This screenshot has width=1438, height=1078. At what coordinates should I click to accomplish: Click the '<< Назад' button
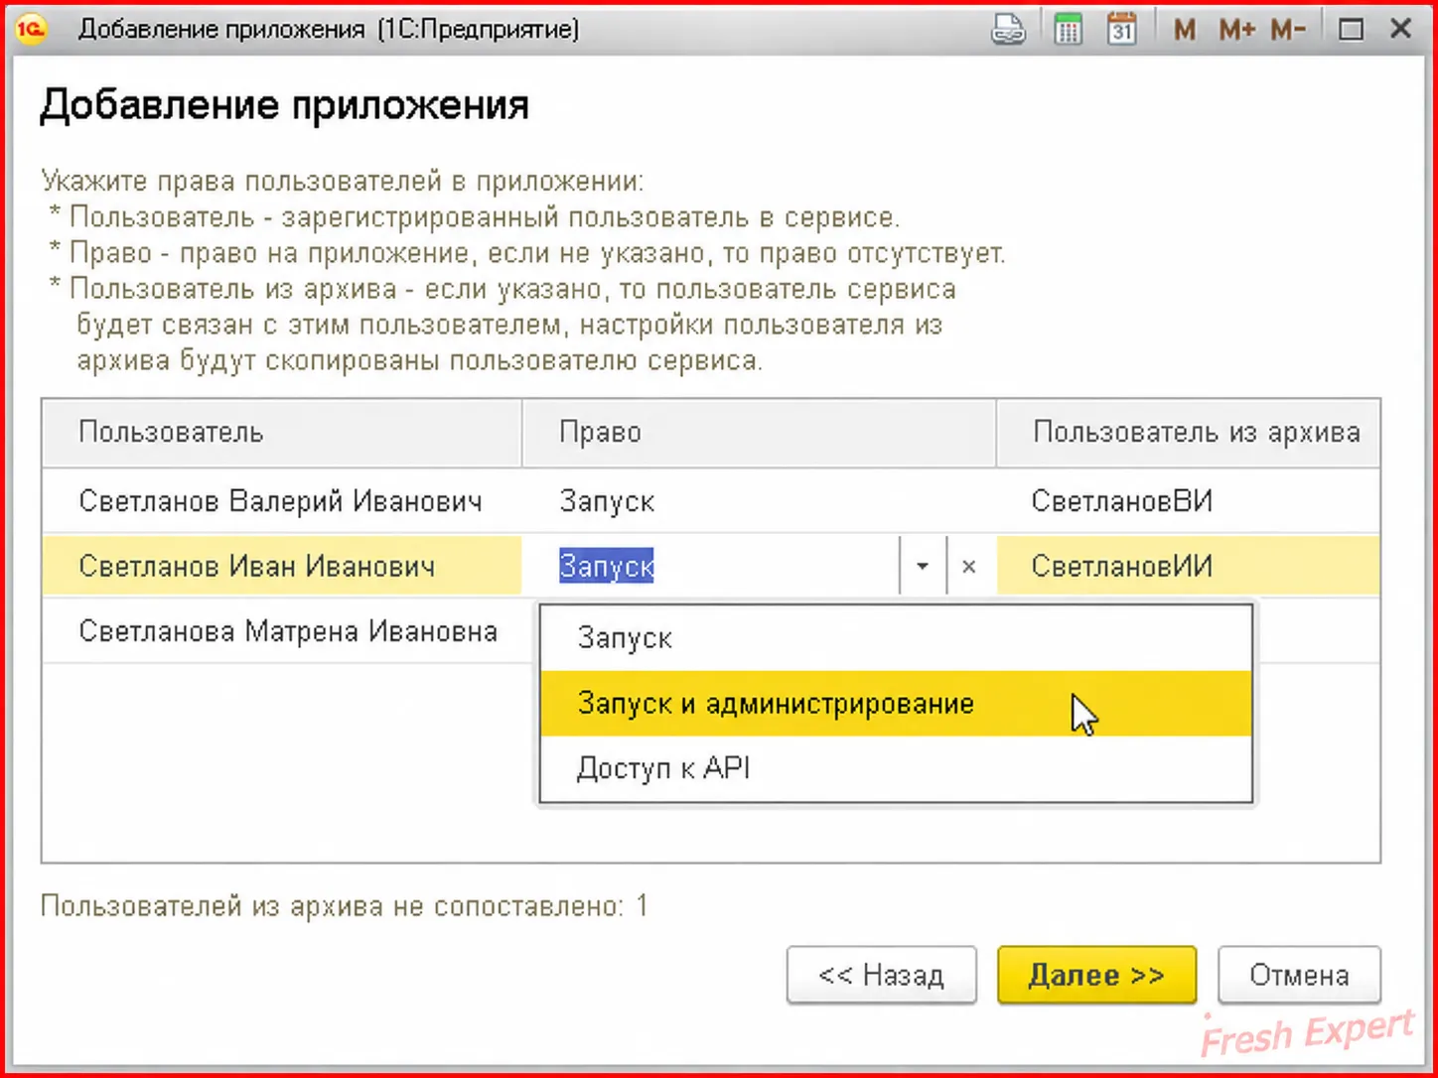pyautogui.click(x=882, y=975)
